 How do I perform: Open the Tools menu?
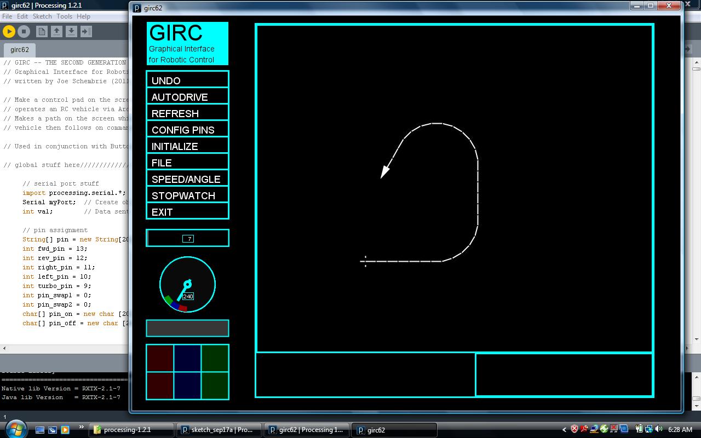tap(64, 16)
